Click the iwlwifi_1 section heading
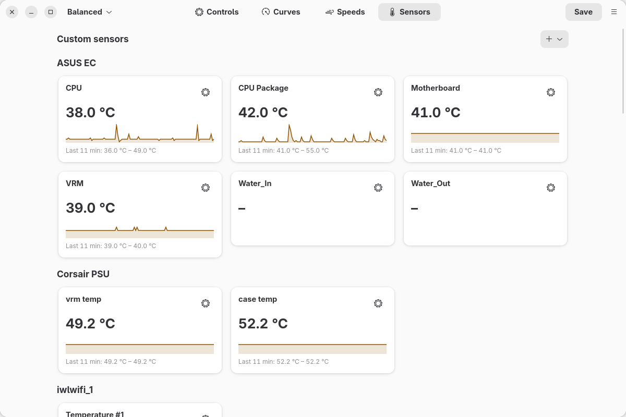 click(x=75, y=390)
